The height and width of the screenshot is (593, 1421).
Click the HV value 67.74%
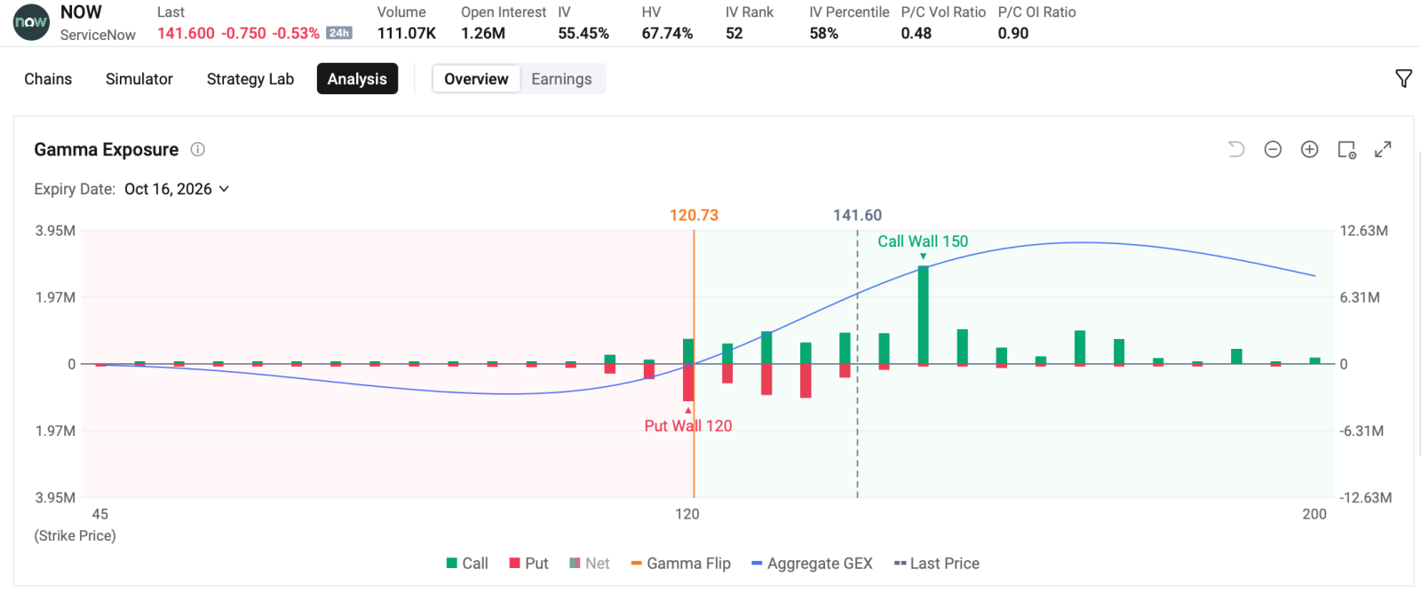667,33
